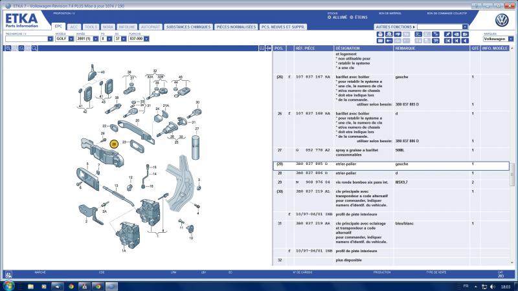The height and width of the screenshot is (291, 518).
Task: Open the Année 2001 (1) dropdown
Action: tap(96, 39)
